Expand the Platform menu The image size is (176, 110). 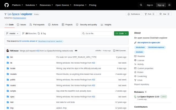click(17, 5)
